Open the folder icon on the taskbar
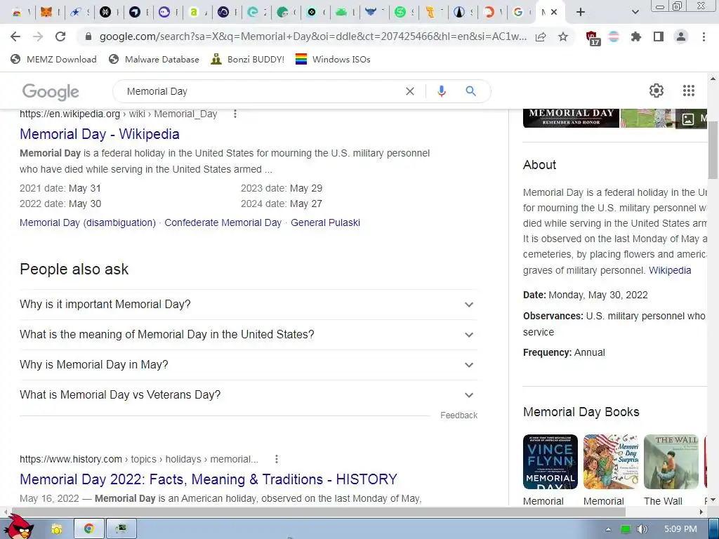This screenshot has height=539, width=719. click(x=56, y=529)
